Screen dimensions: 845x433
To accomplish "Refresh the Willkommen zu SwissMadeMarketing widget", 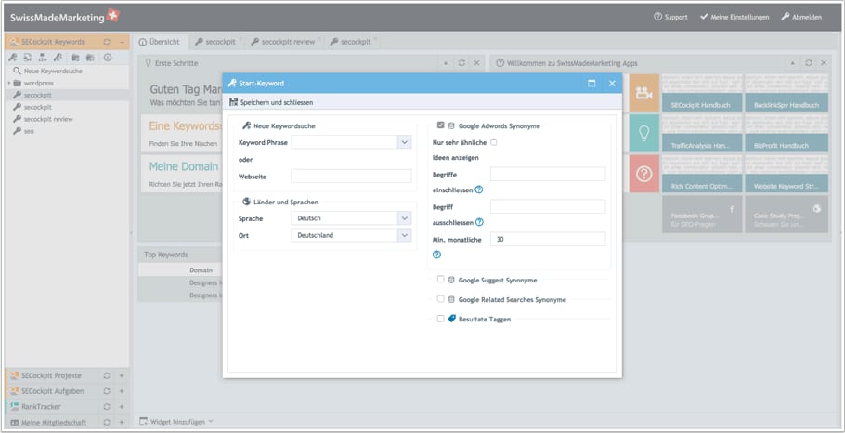I will point(809,63).
